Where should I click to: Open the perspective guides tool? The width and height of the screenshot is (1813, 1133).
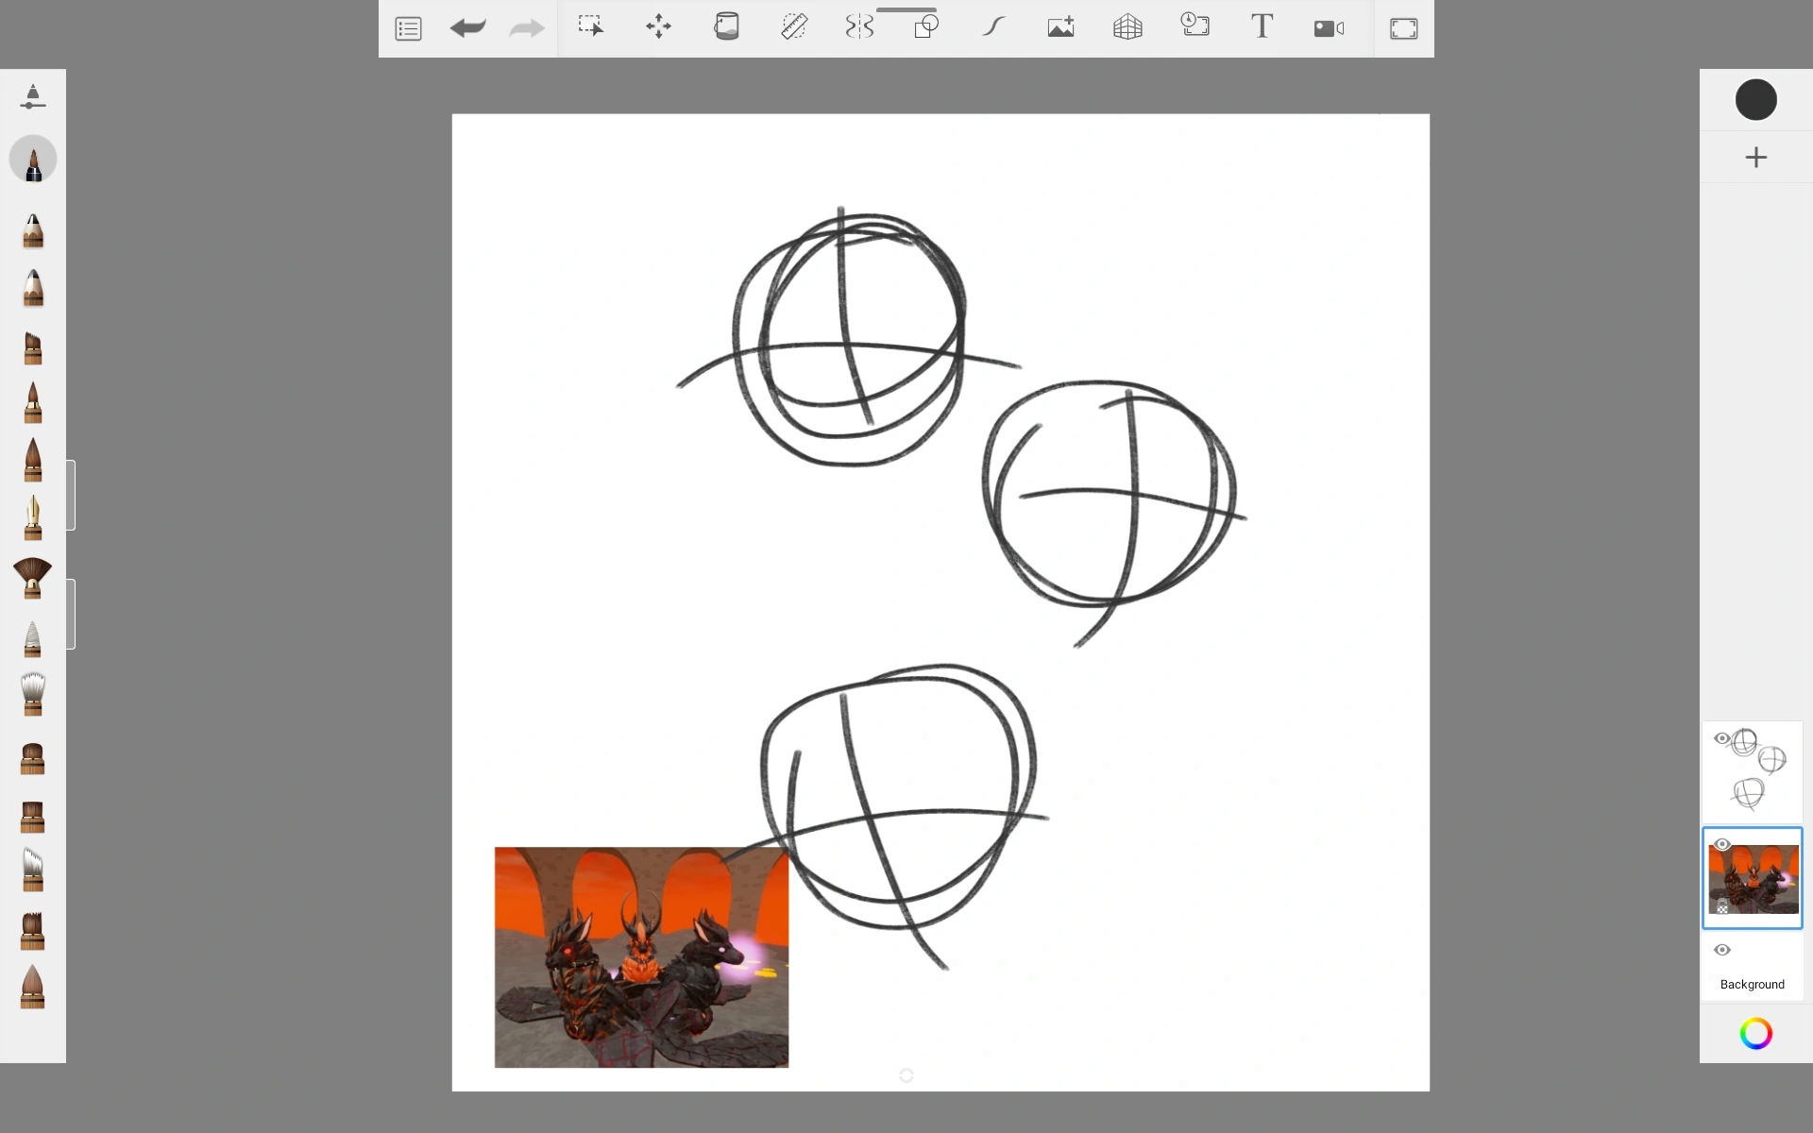tap(1127, 26)
